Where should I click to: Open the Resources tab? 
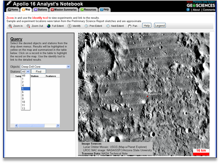[89, 10]
